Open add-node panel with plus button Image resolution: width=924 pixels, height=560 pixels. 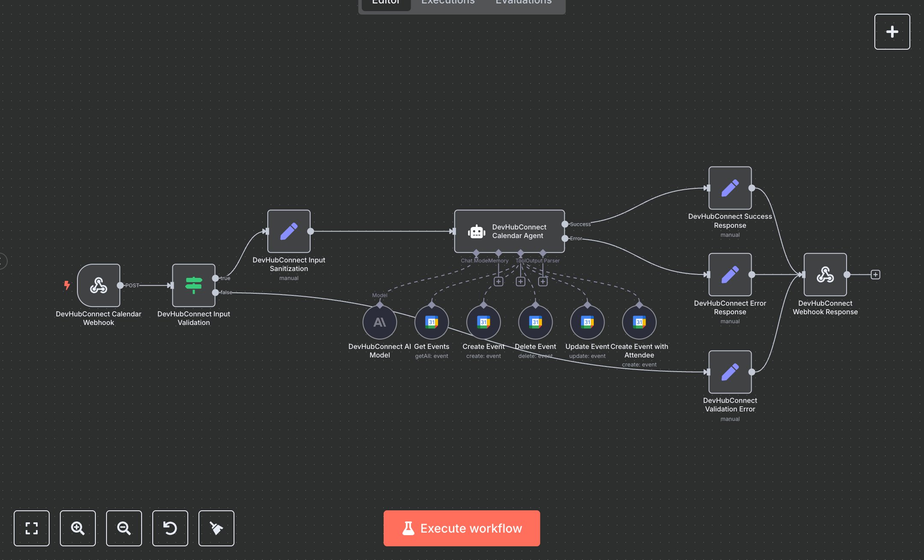click(892, 32)
